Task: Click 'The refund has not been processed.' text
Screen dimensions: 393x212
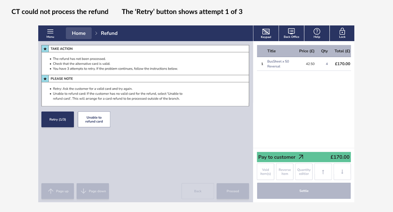Action: pos(79,59)
